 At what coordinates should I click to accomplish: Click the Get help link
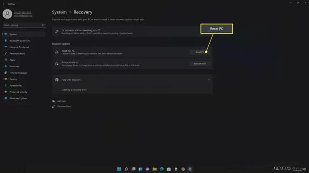click(62, 101)
